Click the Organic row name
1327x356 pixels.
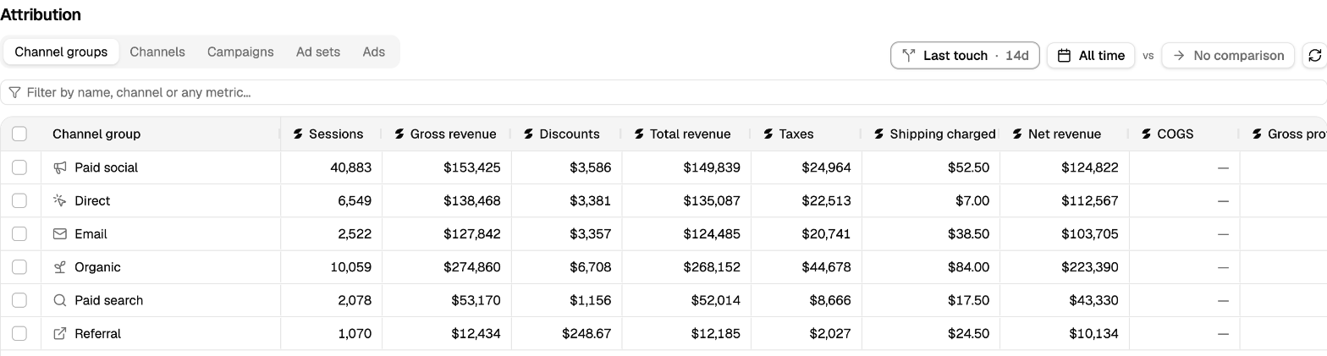(x=97, y=267)
